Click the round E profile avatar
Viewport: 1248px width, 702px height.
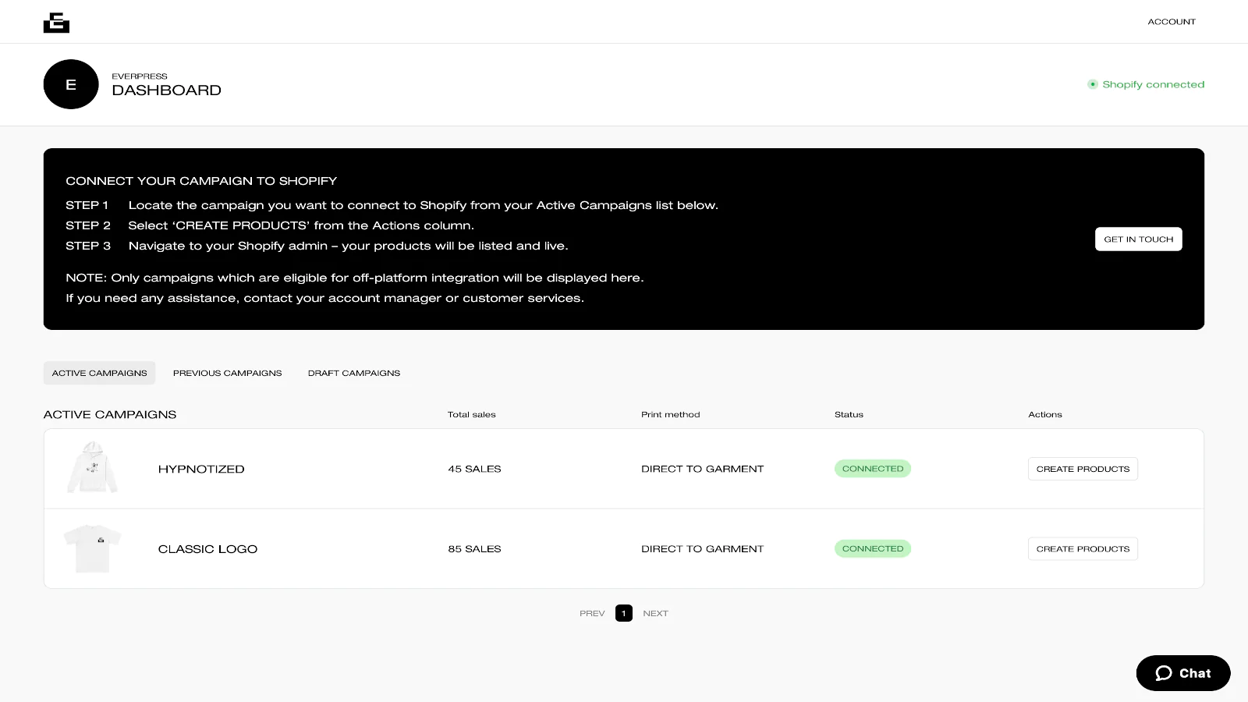tap(71, 84)
